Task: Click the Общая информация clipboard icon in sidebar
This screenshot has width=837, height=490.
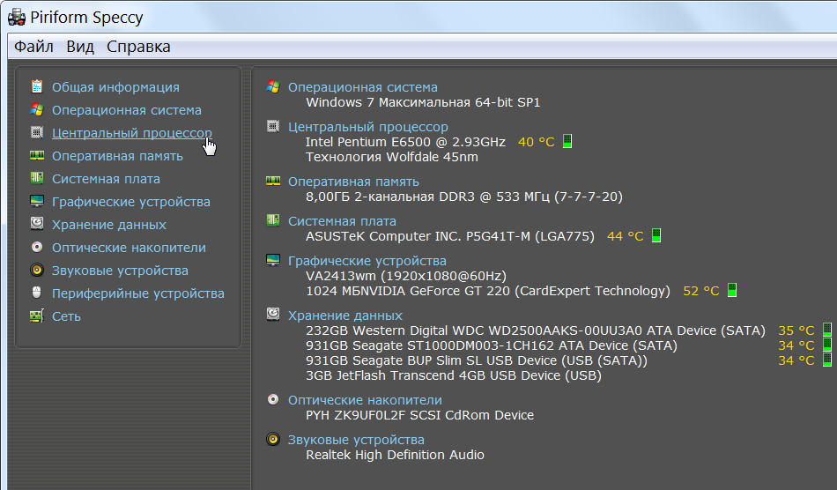Action: pos(37,86)
